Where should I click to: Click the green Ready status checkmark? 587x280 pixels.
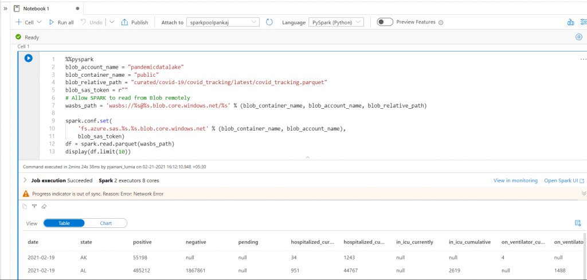(x=18, y=37)
